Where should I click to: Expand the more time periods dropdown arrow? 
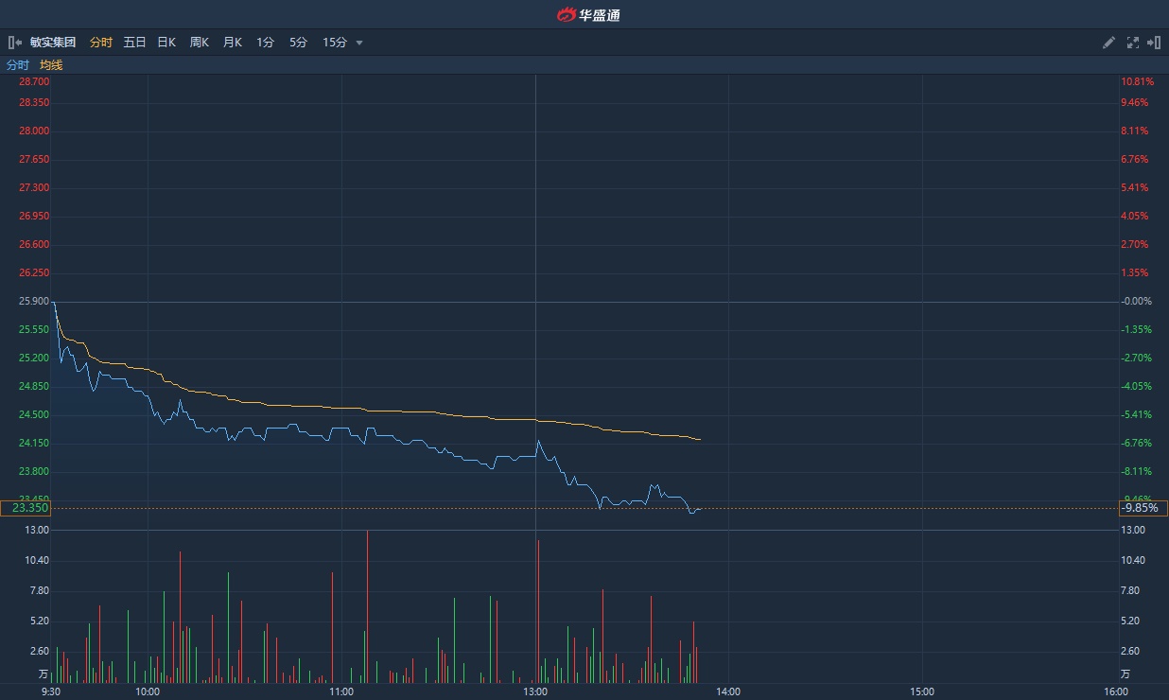click(x=359, y=43)
